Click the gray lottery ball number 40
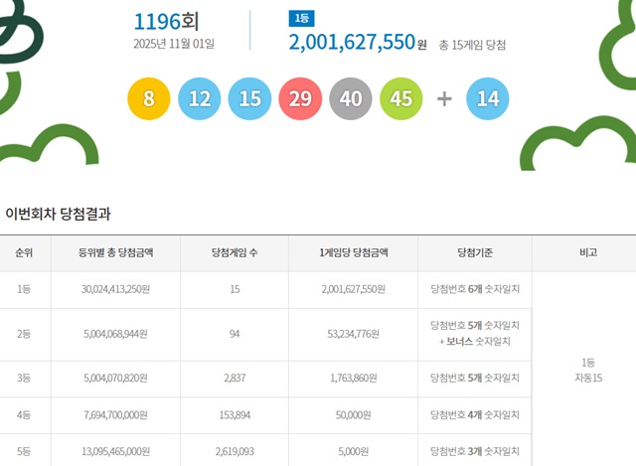 [352, 99]
